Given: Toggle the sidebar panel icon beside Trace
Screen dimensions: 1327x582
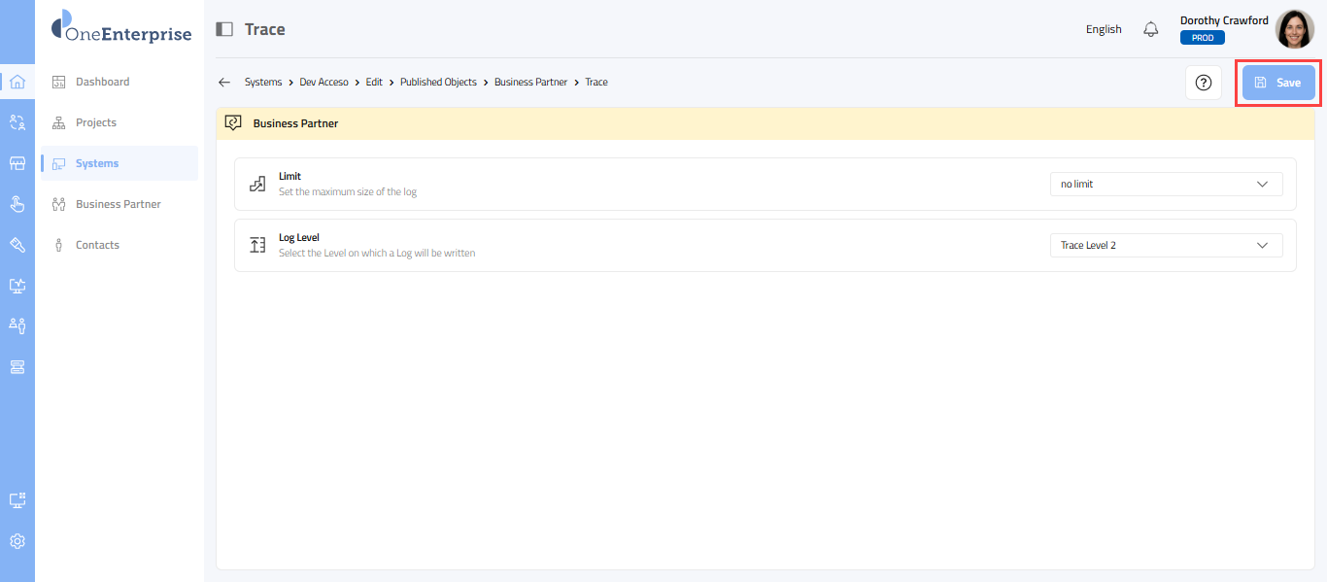Looking at the screenshot, I should point(224,29).
